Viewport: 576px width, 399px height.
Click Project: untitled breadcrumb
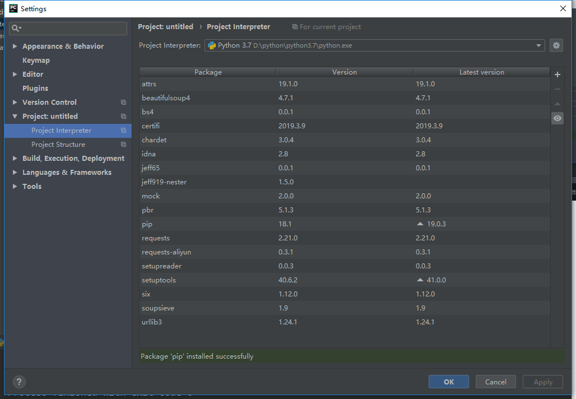(x=165, y=27)
